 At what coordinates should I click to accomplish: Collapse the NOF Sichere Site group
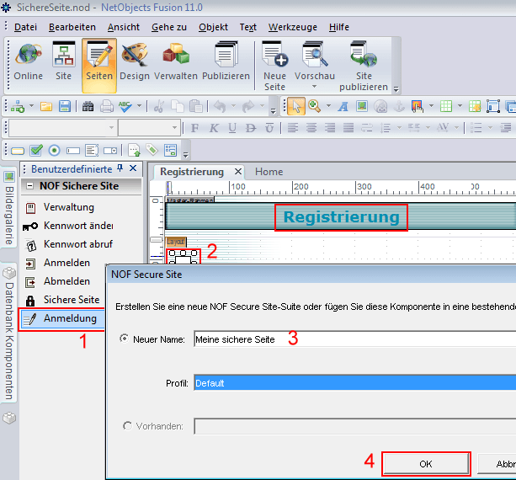(x=29, y=185)
